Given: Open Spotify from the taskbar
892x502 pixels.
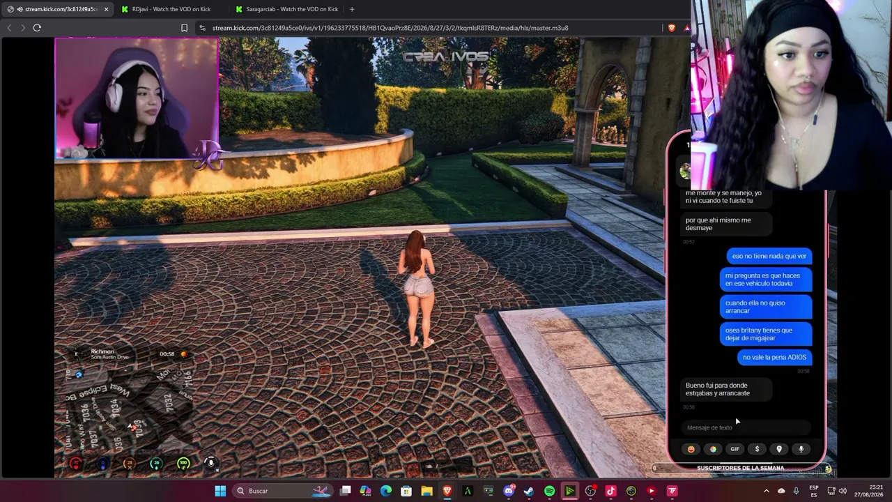Looking at the screenshot, I should click(549, 491).
